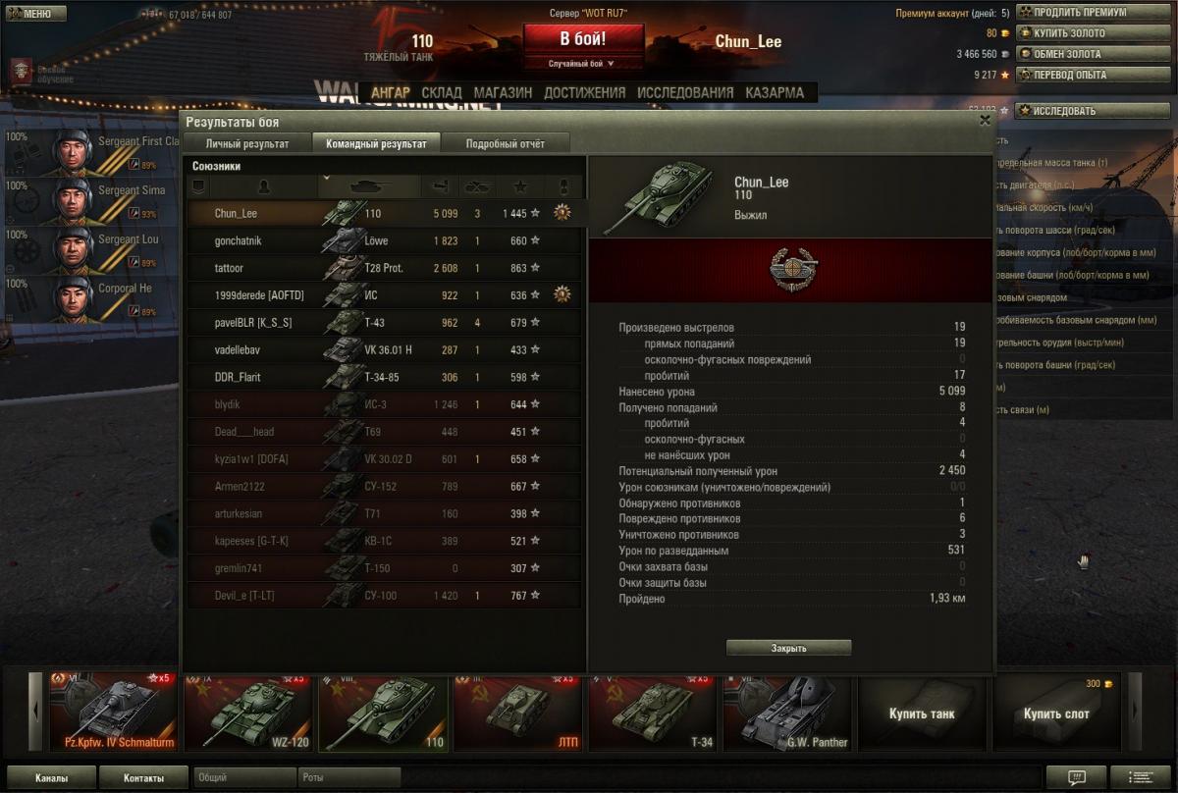
Task: Sort allies by damage dealt column icon
Action: (440, 185)
